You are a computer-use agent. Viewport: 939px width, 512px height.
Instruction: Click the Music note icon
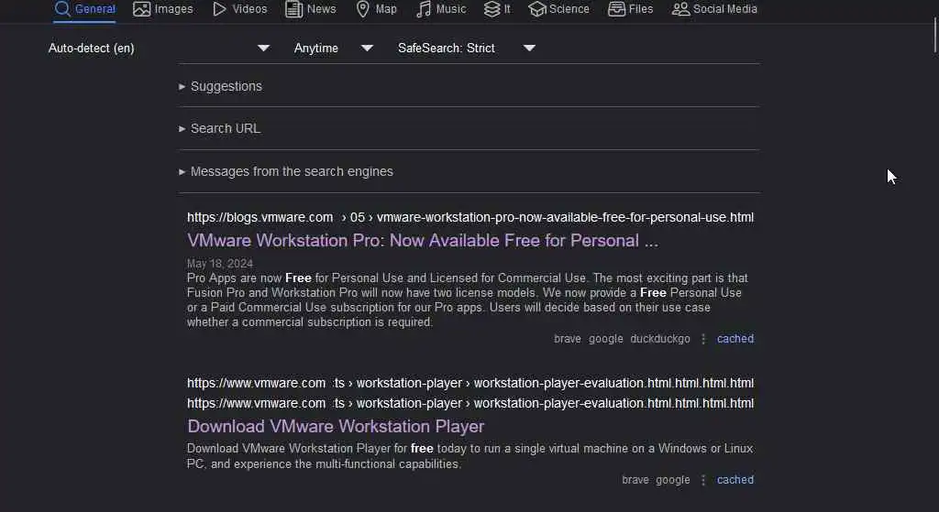coord(424,9)
